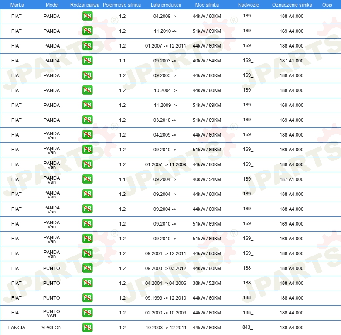Click fuel icon in PUNTO VAN row
Viewport: 341px width, 335px height.
(87, 313)
